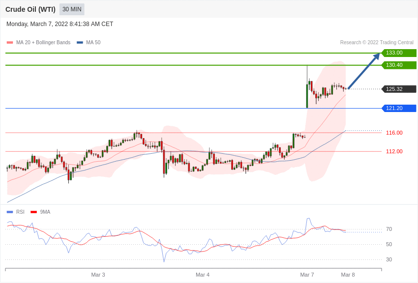This screenshot has height=283, width=418.
Task: Click the 112.00 support level label
Action: (394, 151)
